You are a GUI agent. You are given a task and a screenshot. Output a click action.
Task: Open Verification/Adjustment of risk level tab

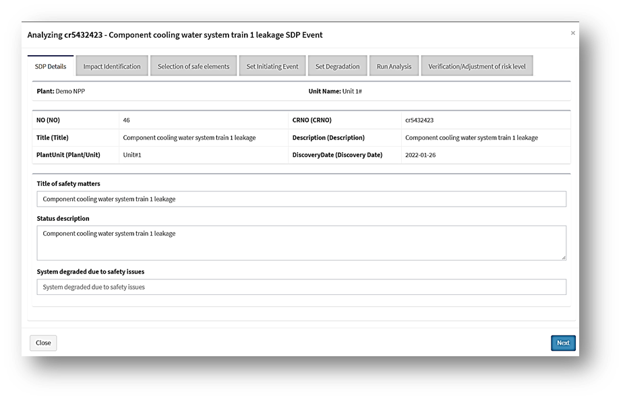click(x=477, y=67)
